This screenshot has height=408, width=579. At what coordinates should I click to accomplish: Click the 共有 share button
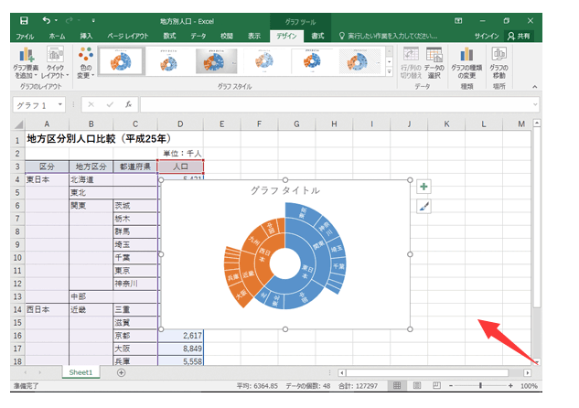click(519, 37)
